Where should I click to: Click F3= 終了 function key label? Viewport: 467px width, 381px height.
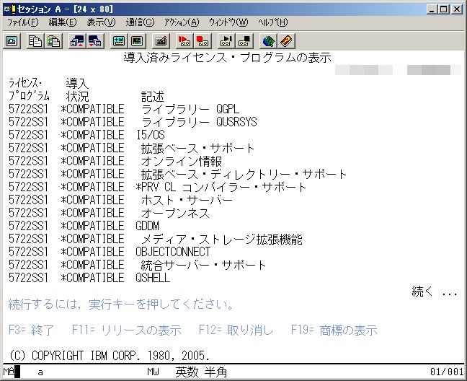pyautogui.click(x=31, y=330)
